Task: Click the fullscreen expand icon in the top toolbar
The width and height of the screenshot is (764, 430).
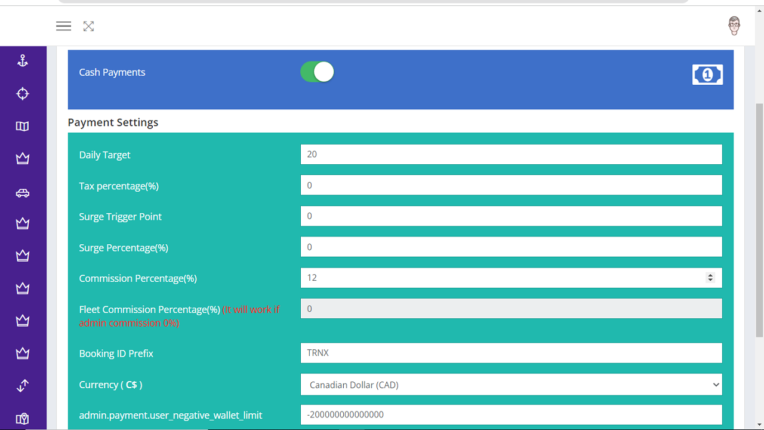Action: pos(88,26)
